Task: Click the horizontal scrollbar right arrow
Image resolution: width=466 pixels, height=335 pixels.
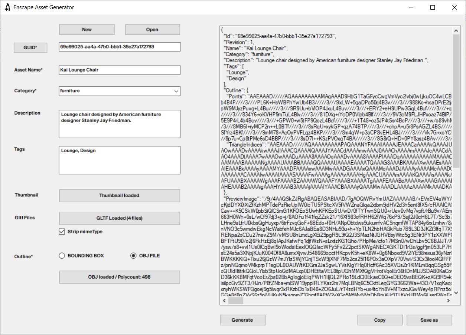Action: click(448, 301)
